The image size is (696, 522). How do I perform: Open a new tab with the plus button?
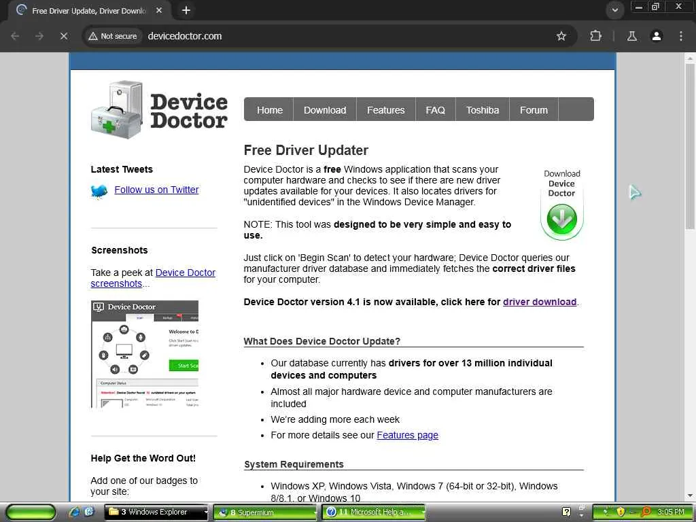[x=186, y=10]
